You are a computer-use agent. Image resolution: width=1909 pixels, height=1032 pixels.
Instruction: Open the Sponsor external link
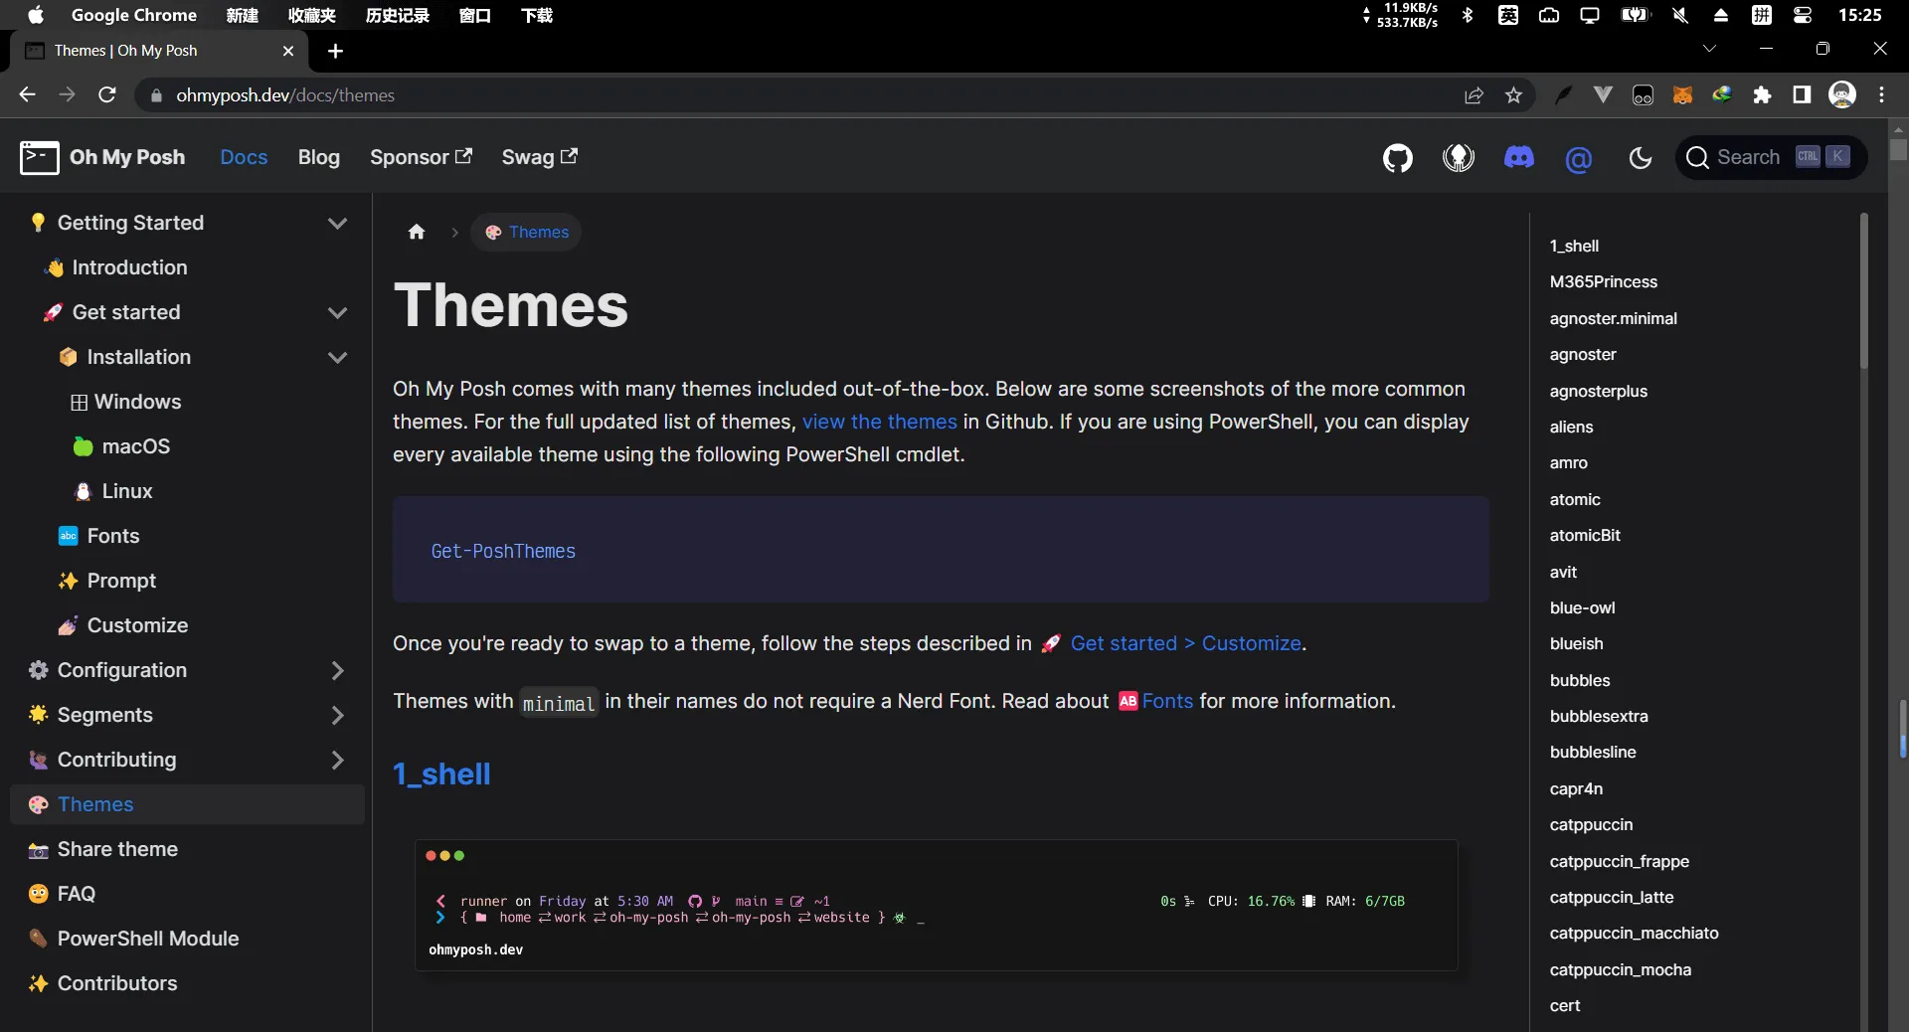click(421, 157)
